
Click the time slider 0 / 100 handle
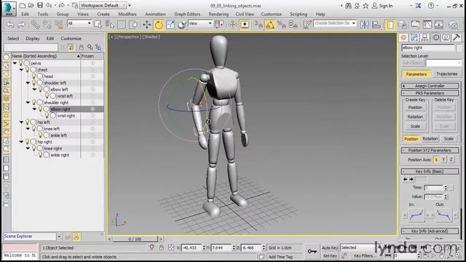pyautogui.click(x=135, y=239)
